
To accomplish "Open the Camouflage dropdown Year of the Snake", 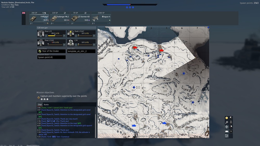I will tap(51, 51).
